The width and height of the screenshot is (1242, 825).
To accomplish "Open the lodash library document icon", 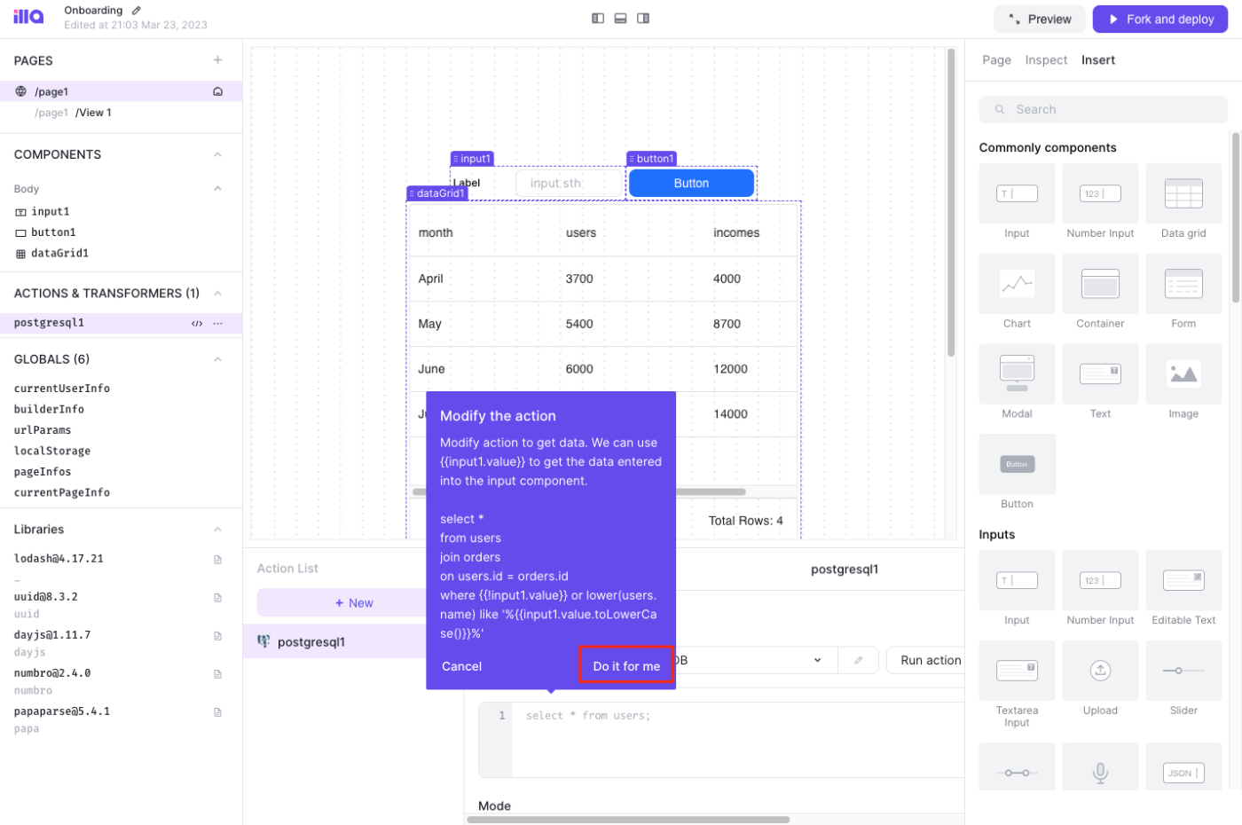I will point(217,559).
